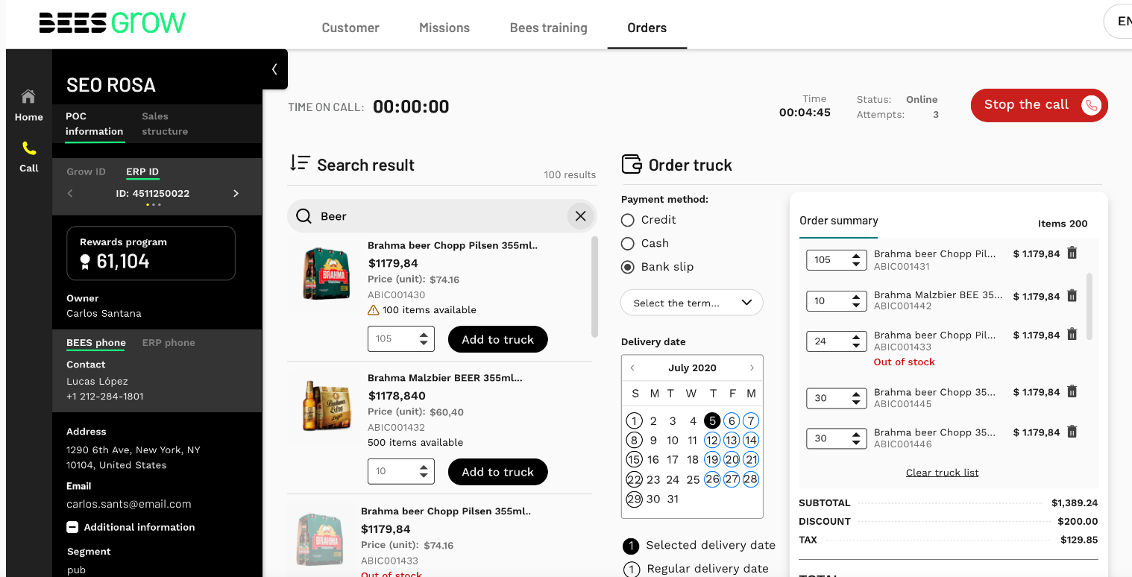Remove Brahma Malzbier from order summary
This screenshot has height=577, width=1132.
click(1072, 296)
